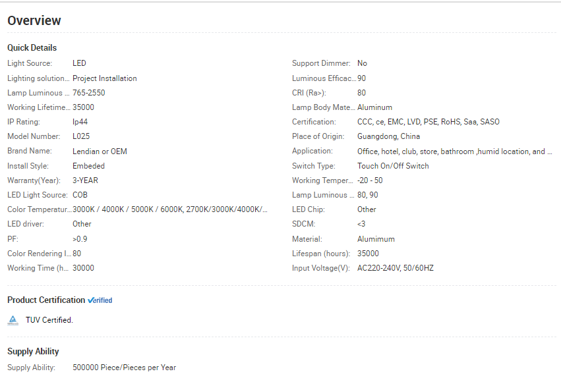Screen dimensions: 561x382
Task: Click the Certification values list
Action: tap(428, 122)
